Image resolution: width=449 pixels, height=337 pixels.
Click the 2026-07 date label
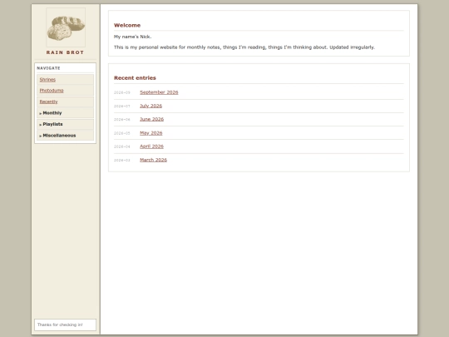point(122,106)
